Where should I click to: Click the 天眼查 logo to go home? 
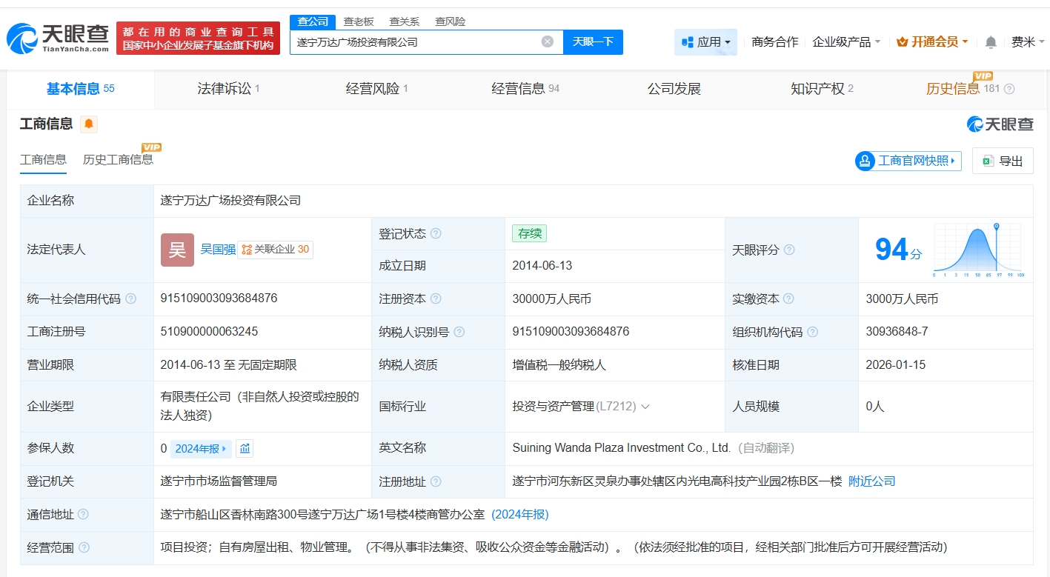59,37
